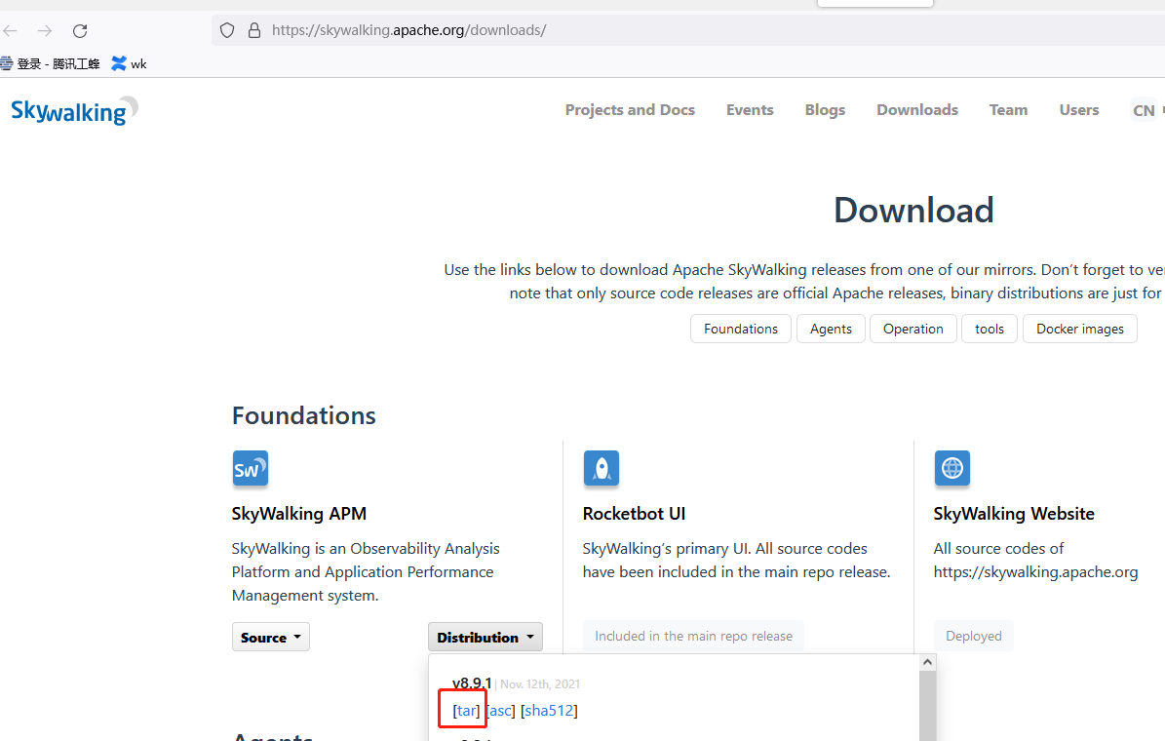
Task: Open the Team nav item
Action: pyautogui.click(x=1008, y=110)
